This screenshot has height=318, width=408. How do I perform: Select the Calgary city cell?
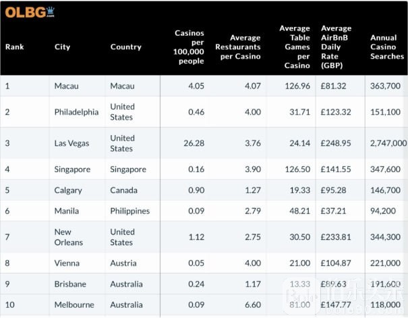pyautogui.click(x=68, y=190)
